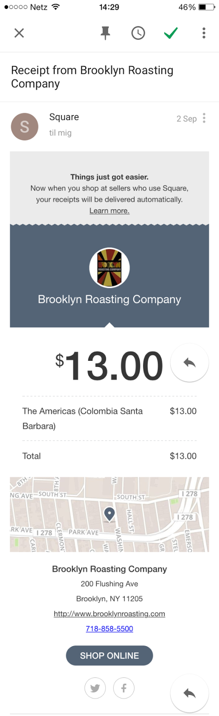The image size is (219, 716).
Task: Call the phone number 718-858-5500
Action: 109,628
